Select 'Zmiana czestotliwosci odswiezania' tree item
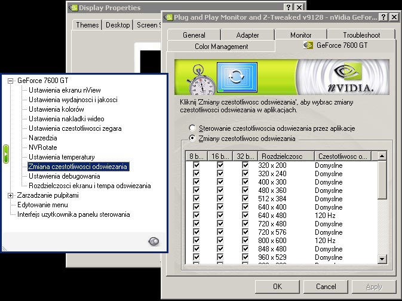Image resolution: width=402 pixels, height=301 pixels. 78,167
